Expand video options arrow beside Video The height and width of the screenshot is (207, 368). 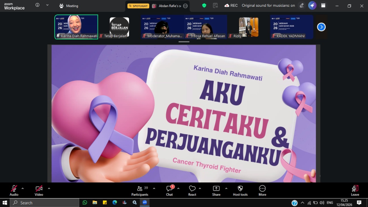[49, 188]
